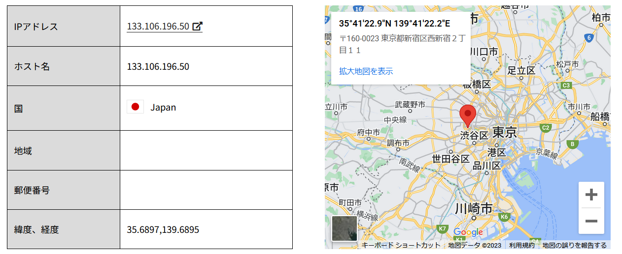Viewport: 622px width, 254px height.
Task: Click the 地域 header cell
Action: pos(64,150)
